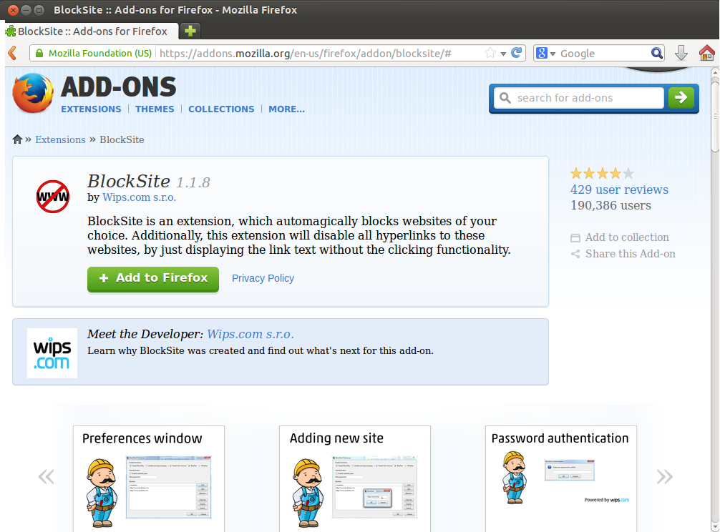720x532 pixels.
Task: Open the Themes menu
Action: pos(155,109)
